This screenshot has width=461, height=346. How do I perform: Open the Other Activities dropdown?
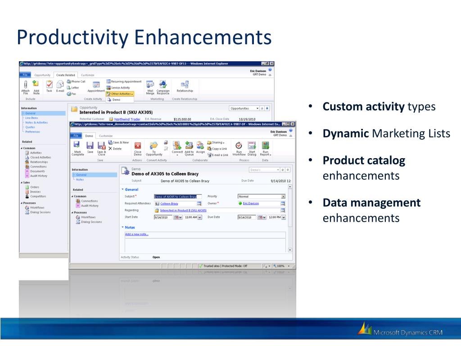coord(120,94)
